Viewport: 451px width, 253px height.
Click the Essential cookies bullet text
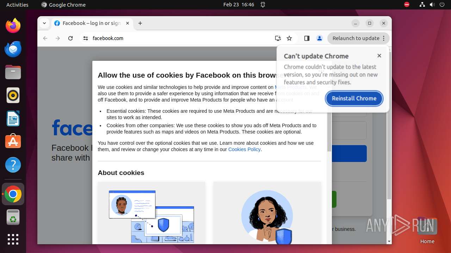coord(209,114)
